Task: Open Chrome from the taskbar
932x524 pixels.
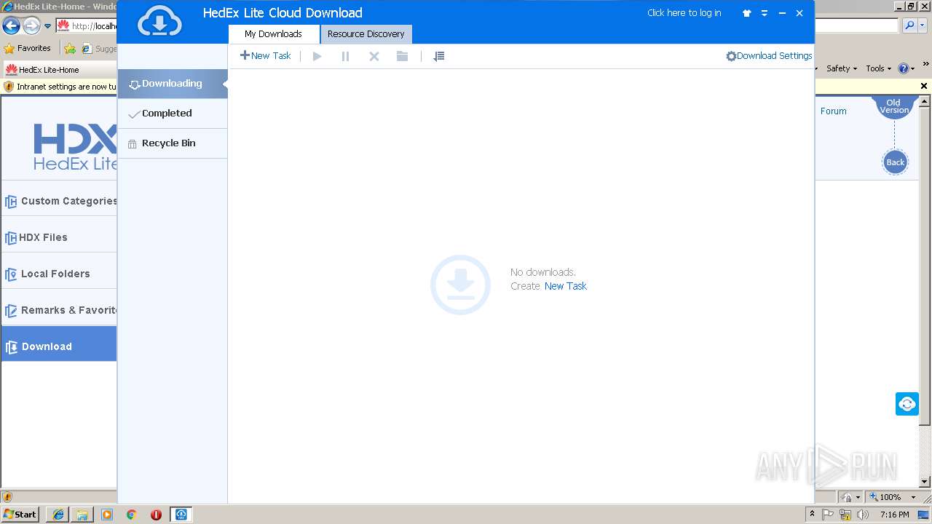Action: click(131, 515)
